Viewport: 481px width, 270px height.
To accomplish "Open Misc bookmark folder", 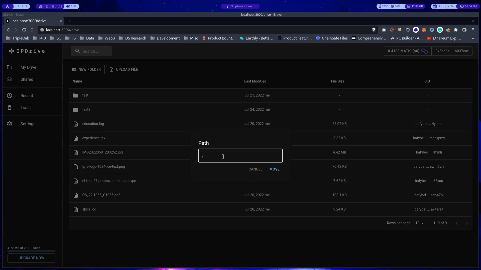I will point(191,38).
